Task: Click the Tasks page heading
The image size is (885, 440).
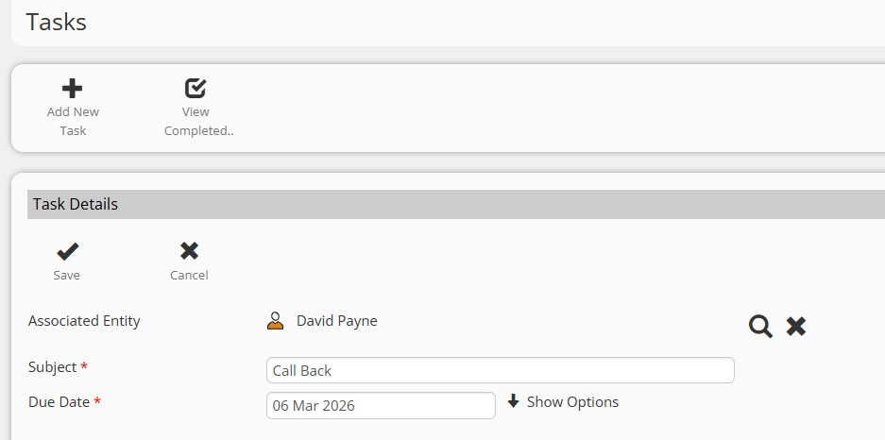Action: (56, 23)
